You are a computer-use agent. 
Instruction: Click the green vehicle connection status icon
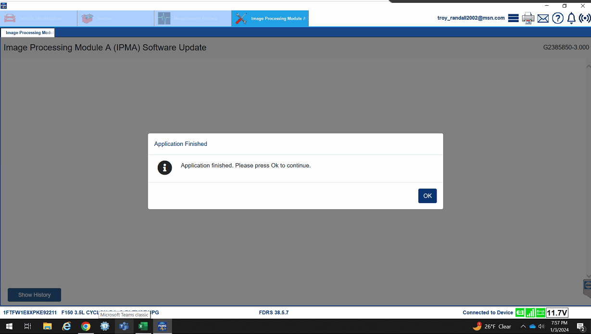[520, 313]
